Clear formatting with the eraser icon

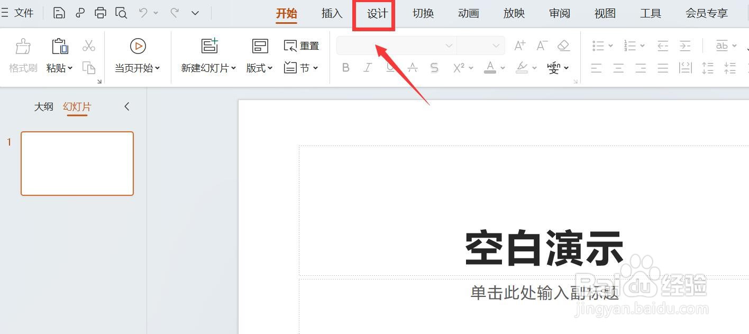pyautogui.click(x=564, y=46)
